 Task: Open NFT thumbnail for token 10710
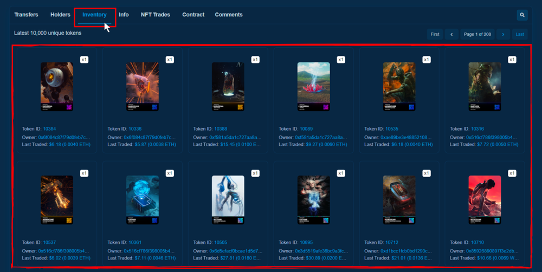[x=485, y=200]
